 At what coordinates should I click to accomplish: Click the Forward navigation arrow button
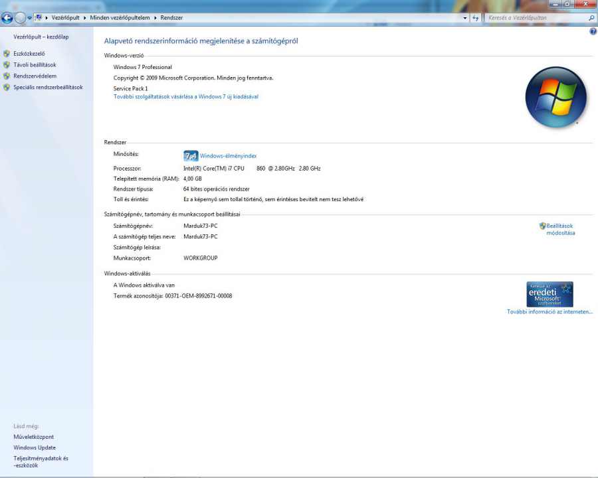pos(20,17)
